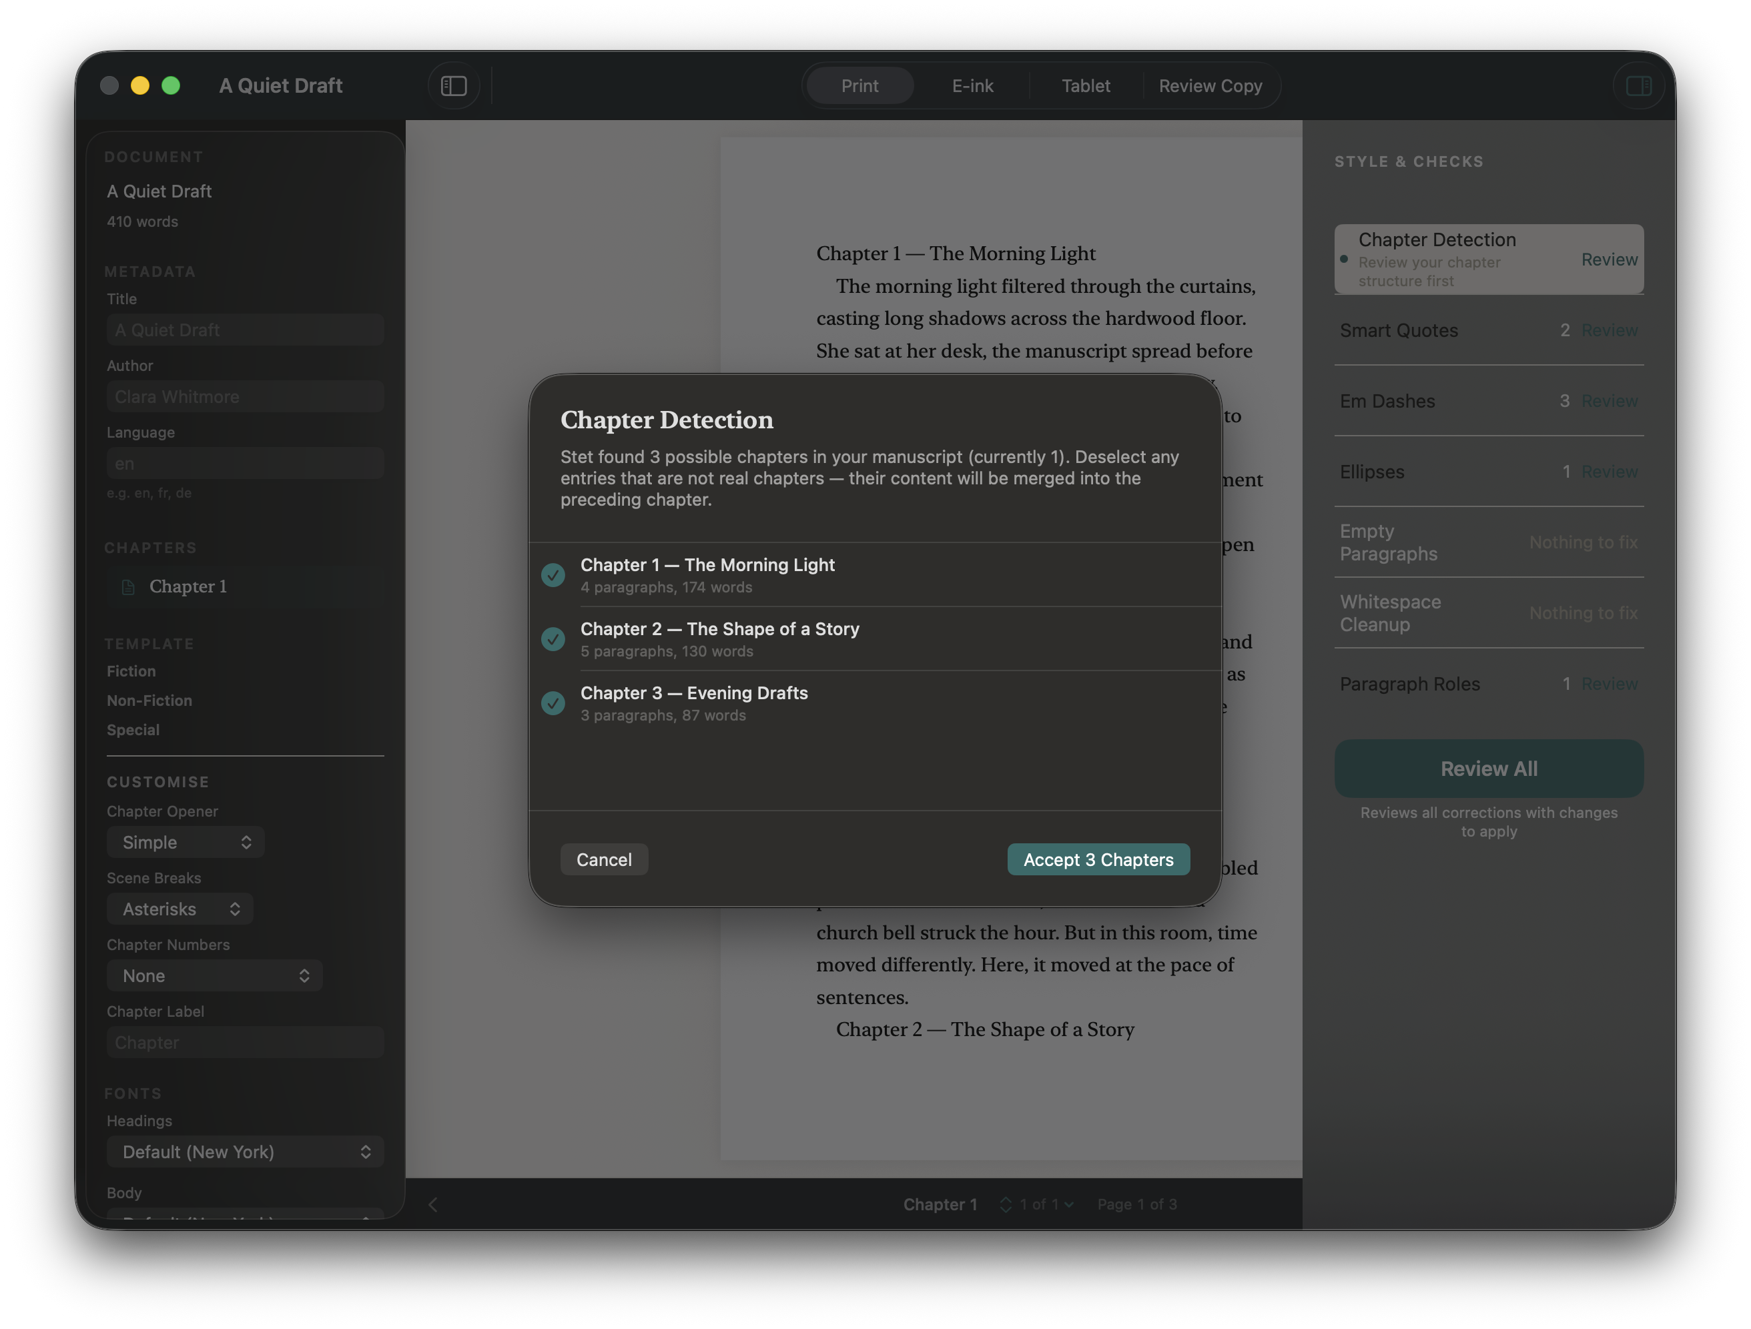1751x1329 pixels.
Task: Change Scene Breaks from Asterisks
Action: point(180,909)
